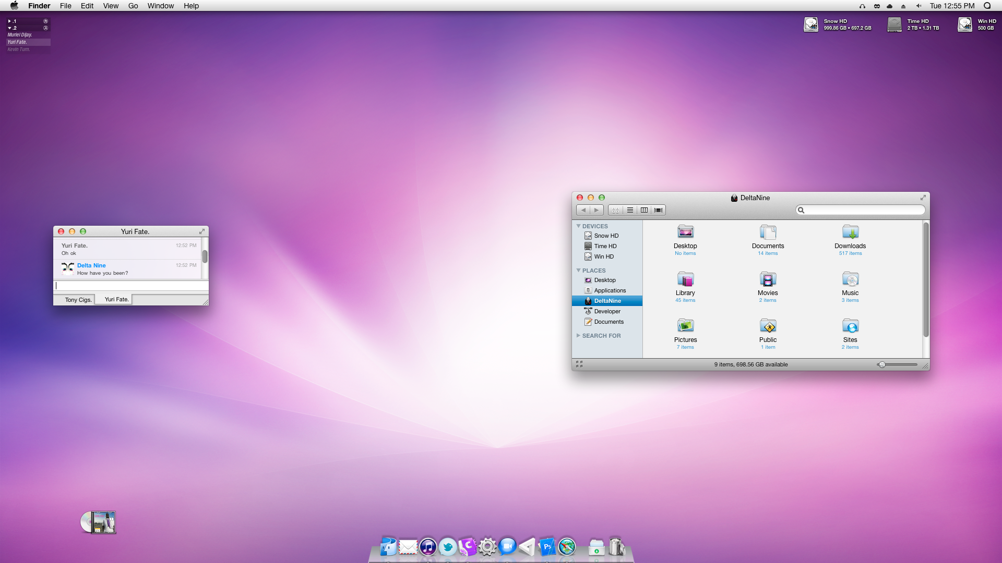Click the Finder window vertical scrollbar
1002x563 pixels.
click(926, 279)
